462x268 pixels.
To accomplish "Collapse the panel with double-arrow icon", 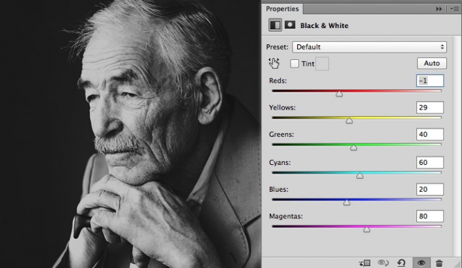I will point(439,9).
